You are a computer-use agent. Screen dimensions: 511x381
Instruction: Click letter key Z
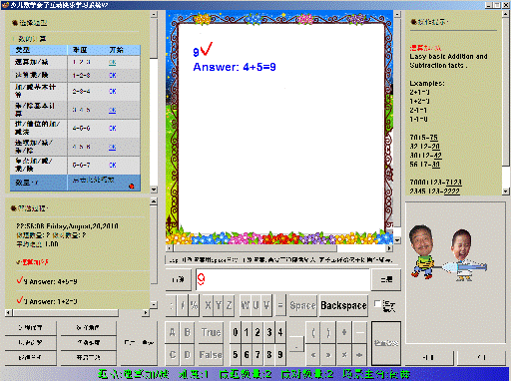point(230,305)
